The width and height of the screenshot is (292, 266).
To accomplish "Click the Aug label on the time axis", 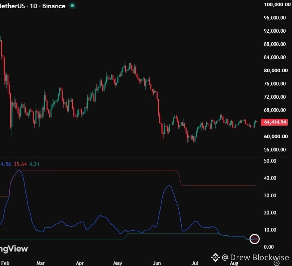I will 234,263.
